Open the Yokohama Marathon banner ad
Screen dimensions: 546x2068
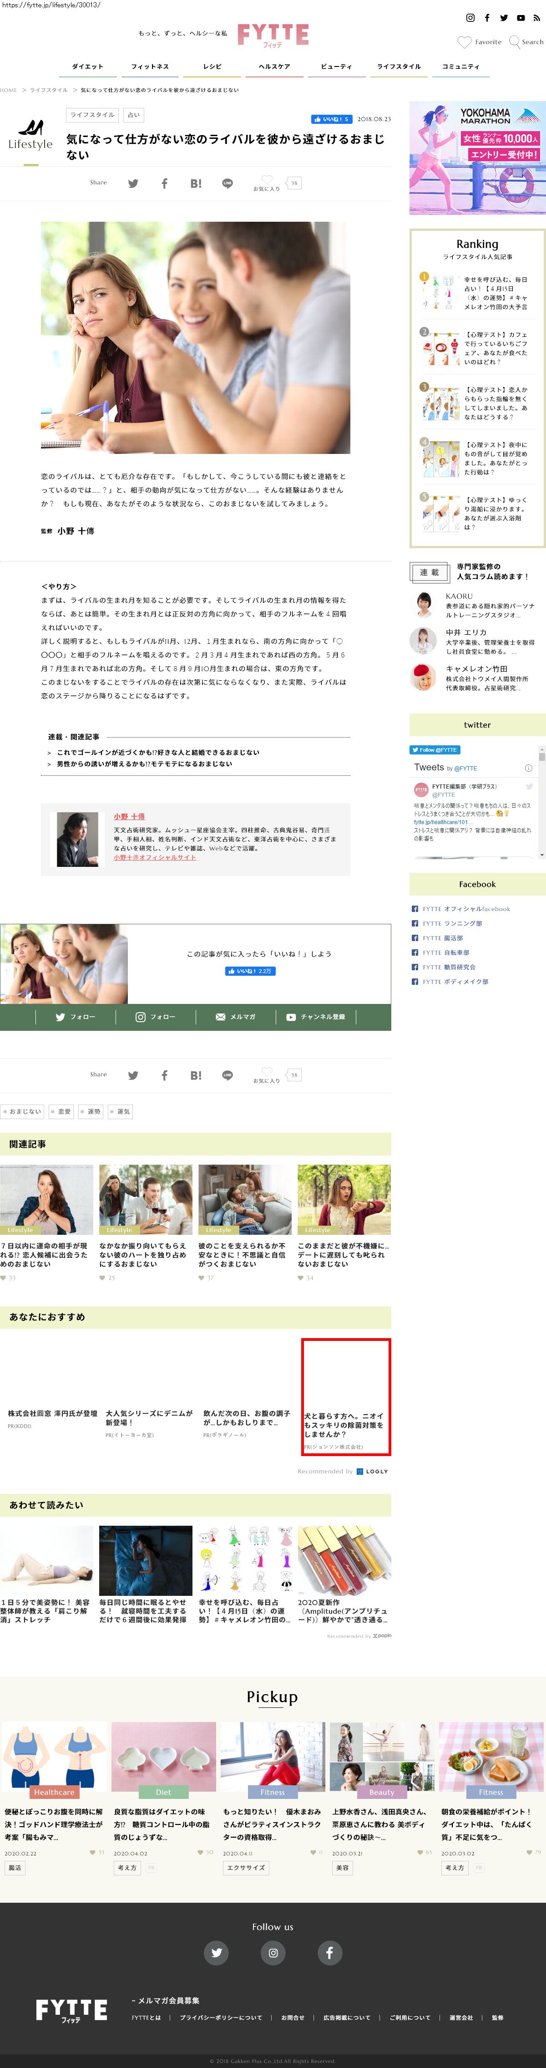coord(477,158)
